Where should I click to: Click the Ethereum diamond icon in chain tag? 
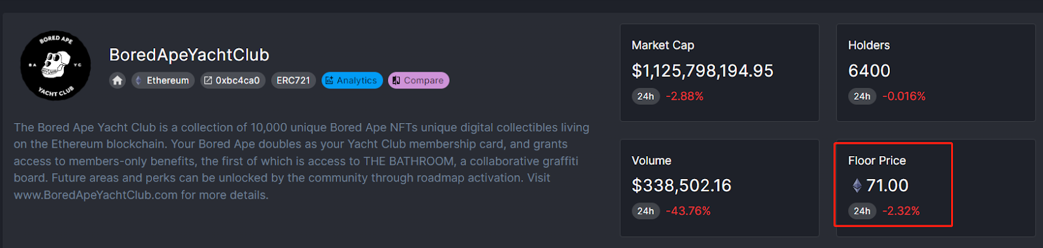pyautogui.click(x=138, y=81)
